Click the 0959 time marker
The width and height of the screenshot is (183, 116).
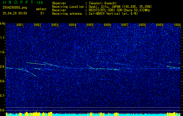(160, 25)
